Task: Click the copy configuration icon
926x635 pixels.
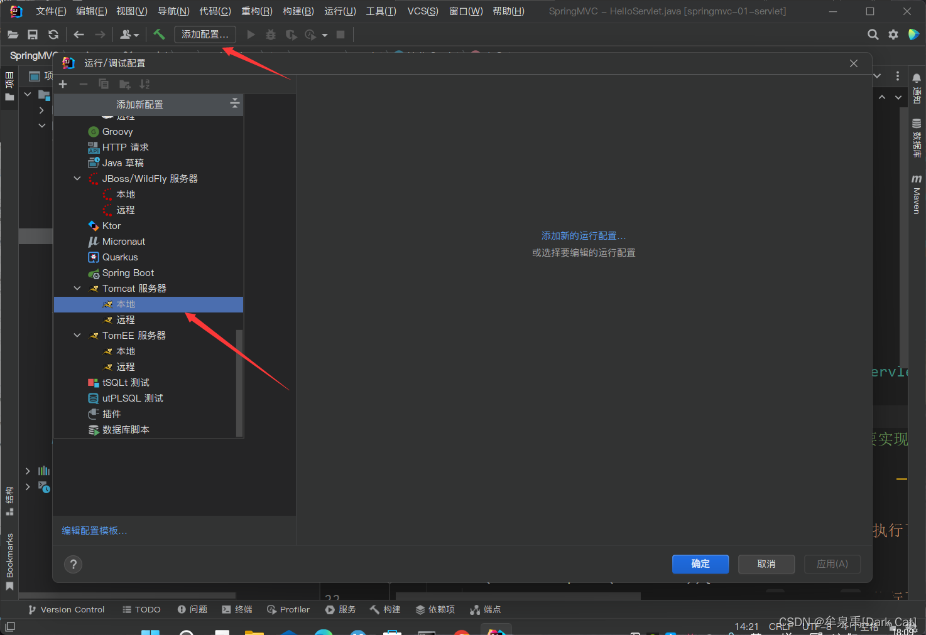Action: pos(104,84)
